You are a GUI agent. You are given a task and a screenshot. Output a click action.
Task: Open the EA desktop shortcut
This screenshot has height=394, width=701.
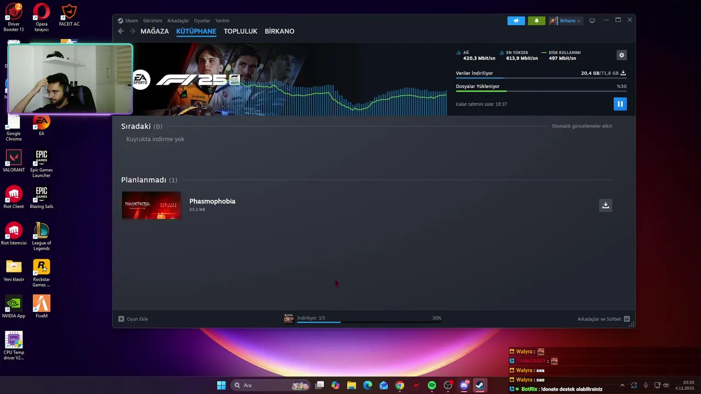pyautogui.click(x=42, y=126)
